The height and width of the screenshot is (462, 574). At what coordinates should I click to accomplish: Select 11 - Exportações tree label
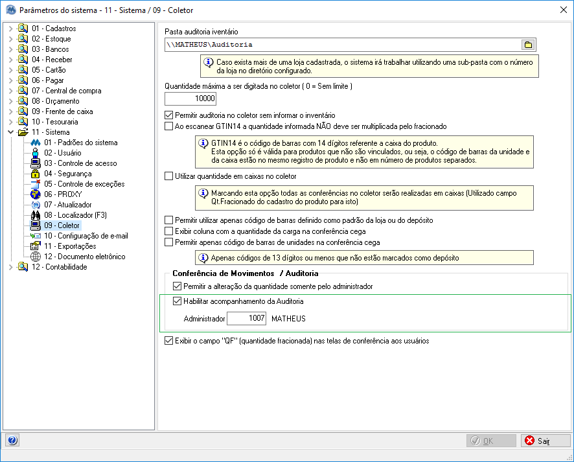(x=70, y=246)
